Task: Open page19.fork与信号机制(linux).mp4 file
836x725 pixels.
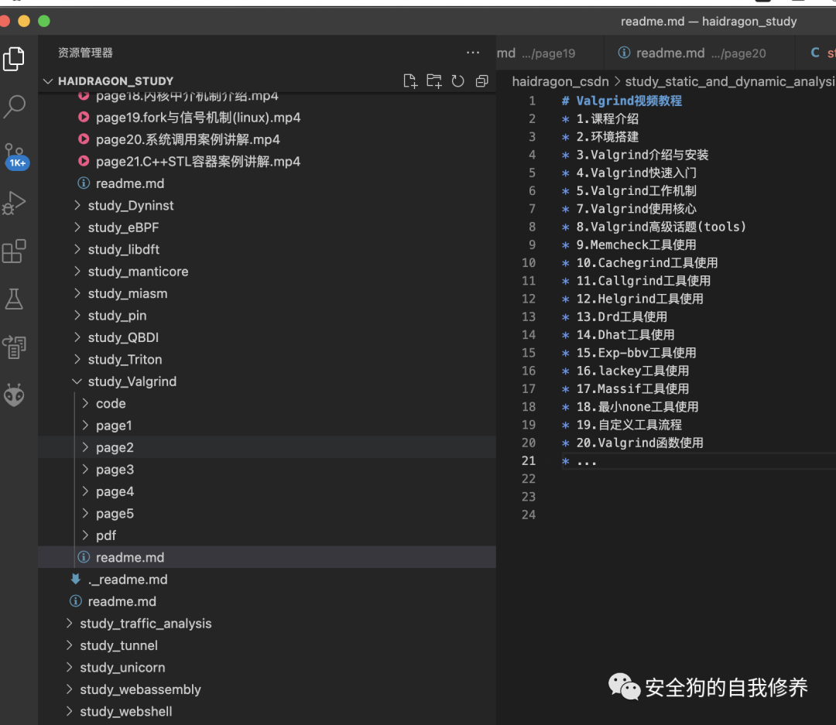Action: point(267,118)
